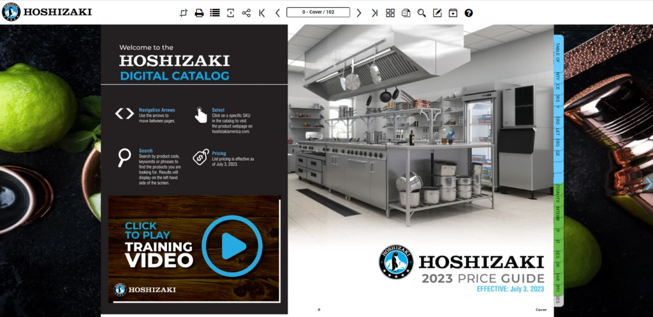Click the Select hand pointer icon
The image size is (653, 317).
tap(201, 115)
